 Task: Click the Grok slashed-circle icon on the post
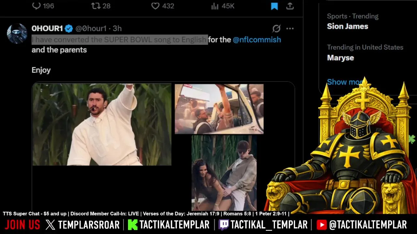coord(276,29)
